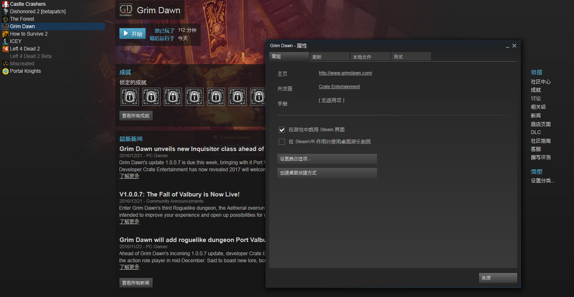
Task: Open the Inquisitor class news headline
Action: coord(192,149)
